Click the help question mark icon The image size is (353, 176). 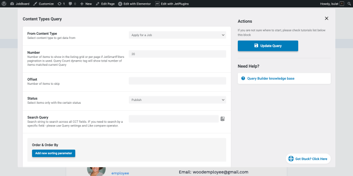(243, 78)
